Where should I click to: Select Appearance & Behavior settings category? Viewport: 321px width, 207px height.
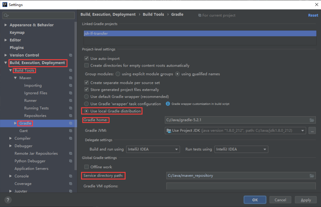32,25
